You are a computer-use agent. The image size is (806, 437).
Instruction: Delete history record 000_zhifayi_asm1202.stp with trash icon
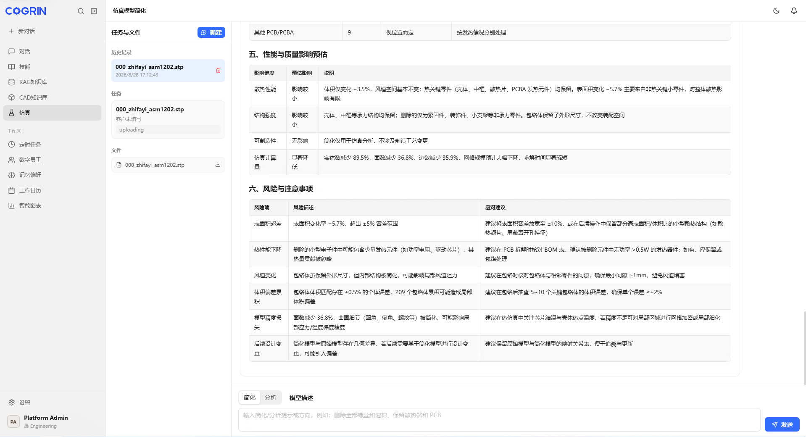click(218, 71)
